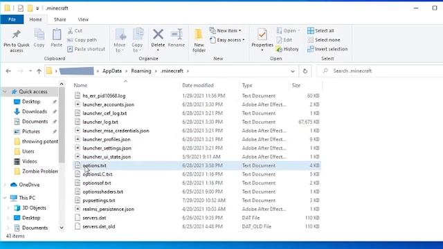Viewport: 443px width, 249px height.
Task: Click the Move to icon
Action: coord(120,35)
